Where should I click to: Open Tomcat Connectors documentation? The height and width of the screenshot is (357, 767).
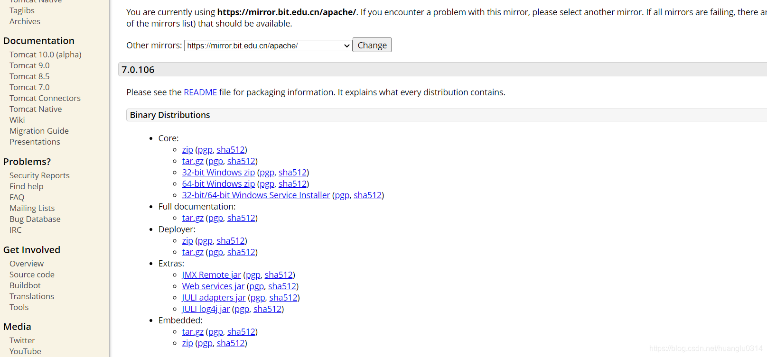[45, 98]
